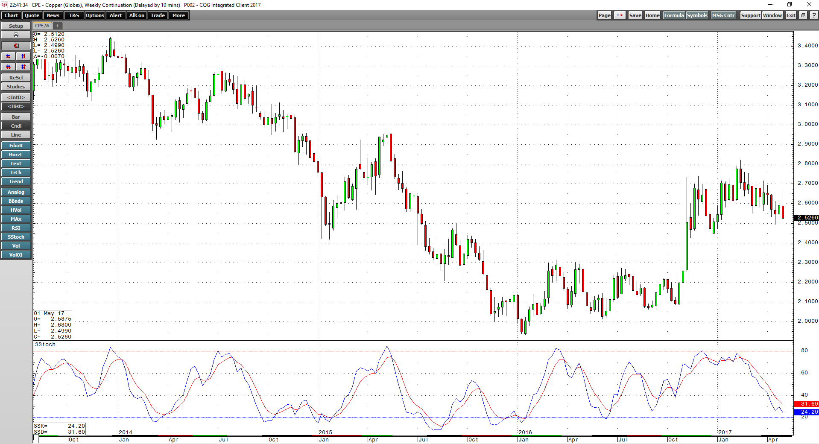The width and height of the screenshot is (819, 444).
Task: Click the '+' to add a new chart tab
Action: pyautogui.click(x=57, y=26)
